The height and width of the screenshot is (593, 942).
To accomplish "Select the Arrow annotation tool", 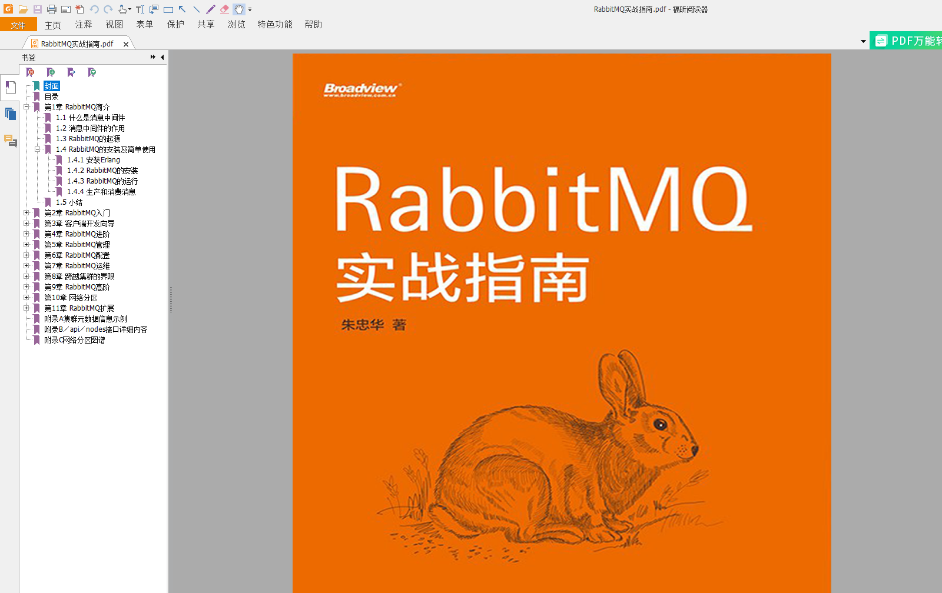I will [x=183, y=9].
